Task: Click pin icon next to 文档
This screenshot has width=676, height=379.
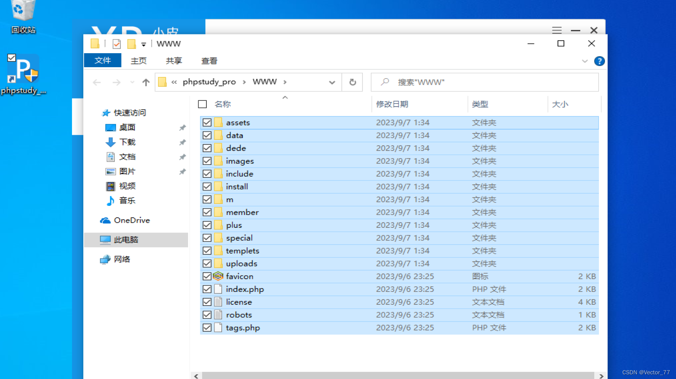Action: coord(182,157)
